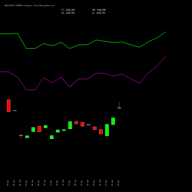The width and height of the screenshot is (192, 192).
Task: Click the green candle above 10 Apr
Action: (x=46, y=127)
